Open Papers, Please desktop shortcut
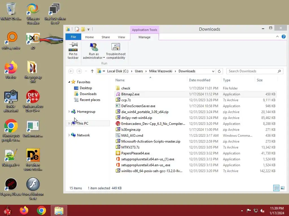Image resolution: width=289 pixels, height=216 pixels. (x=11, y=187)
